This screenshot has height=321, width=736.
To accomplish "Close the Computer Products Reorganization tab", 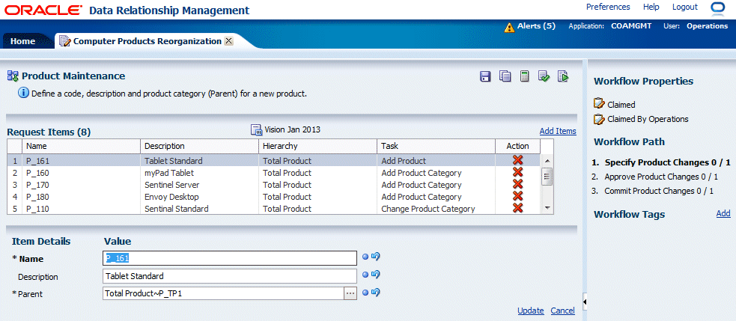I will coord(228,41).
